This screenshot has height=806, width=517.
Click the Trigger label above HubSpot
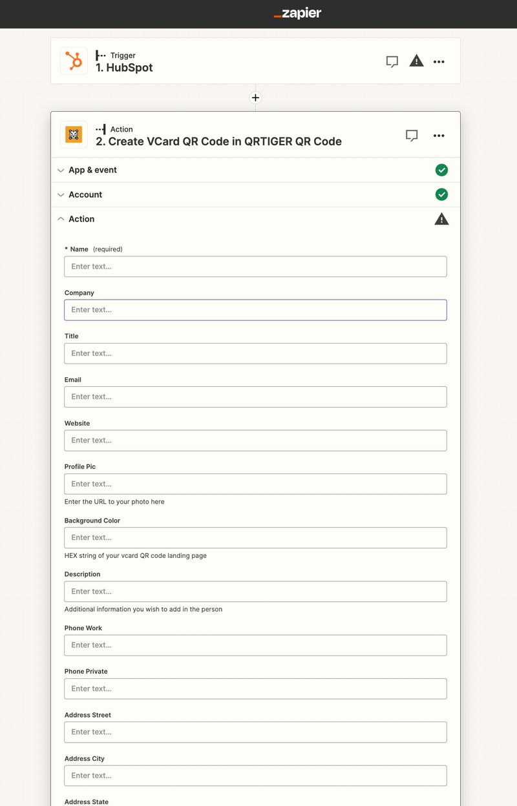123,56
